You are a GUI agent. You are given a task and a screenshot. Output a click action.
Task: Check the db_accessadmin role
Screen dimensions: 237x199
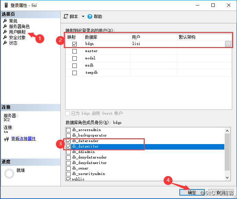point(69,130)
